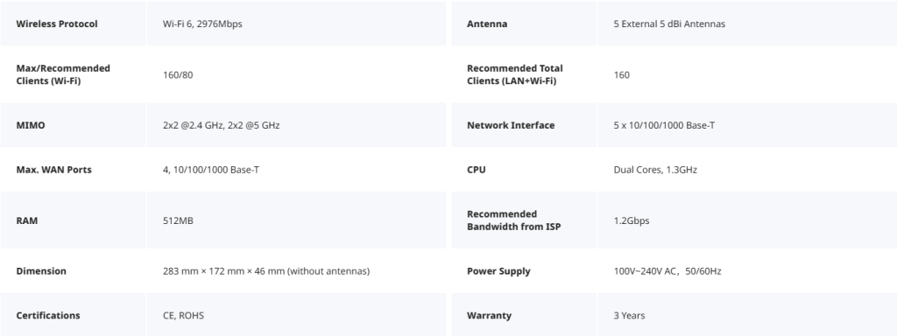
Task: Click Max/Recommended Clients (Wi-Fi) label
Action: 63,75
